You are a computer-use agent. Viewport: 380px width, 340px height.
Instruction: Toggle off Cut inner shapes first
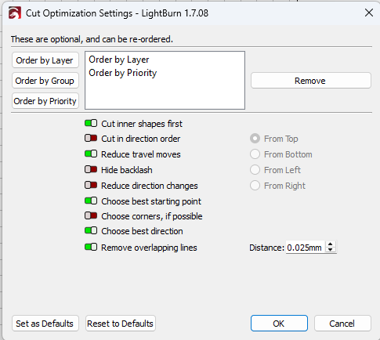click(x=91, y=123)
